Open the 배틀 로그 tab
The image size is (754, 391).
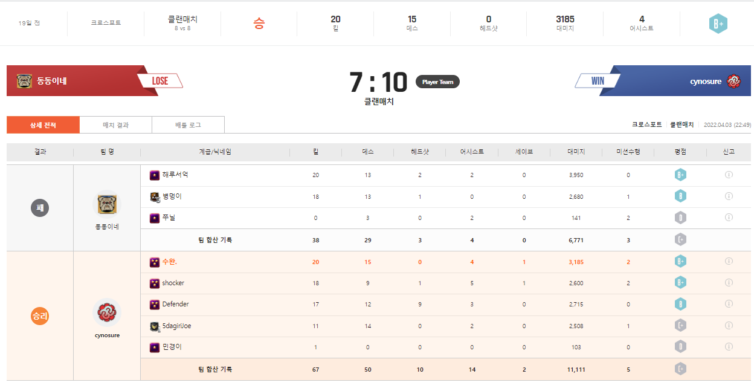pyautogui.click(x=188, y=125)
